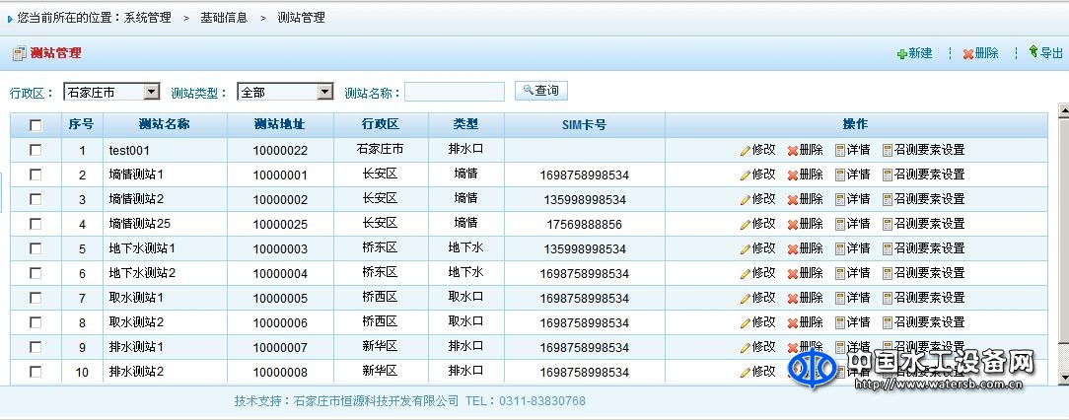Click the 测站地址 column header
Image resolution: width=1069 pixels, height=420 pixels.
279,125
